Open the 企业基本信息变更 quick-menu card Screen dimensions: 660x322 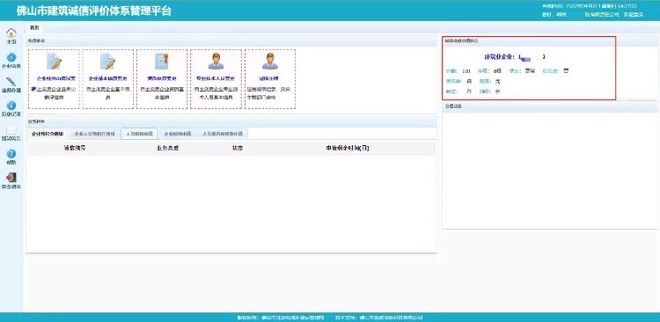[107, 79]
